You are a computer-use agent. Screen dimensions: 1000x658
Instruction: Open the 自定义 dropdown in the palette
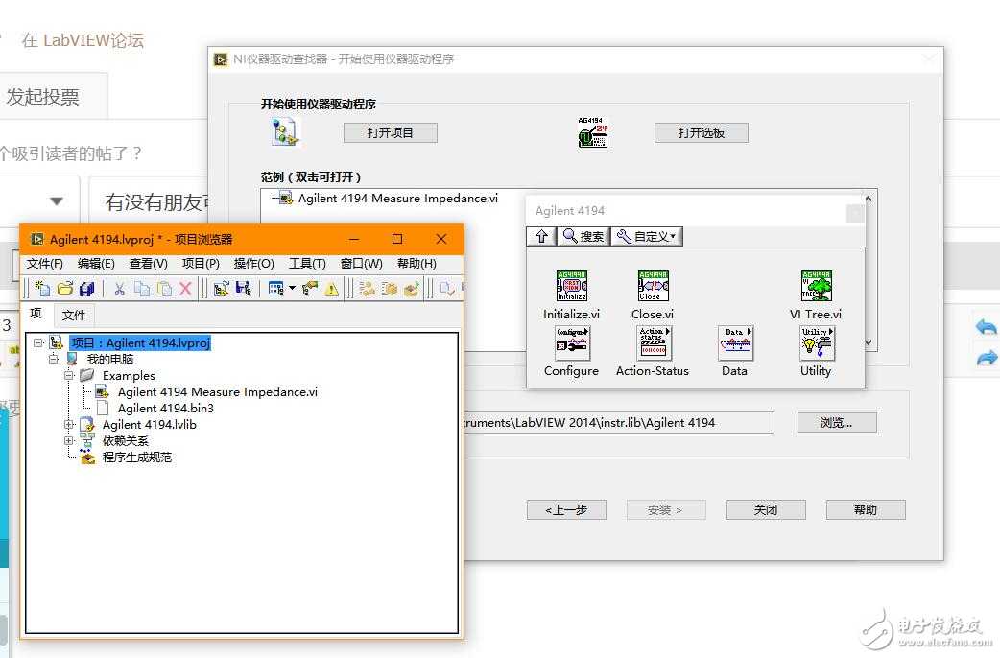pos(647,237)
